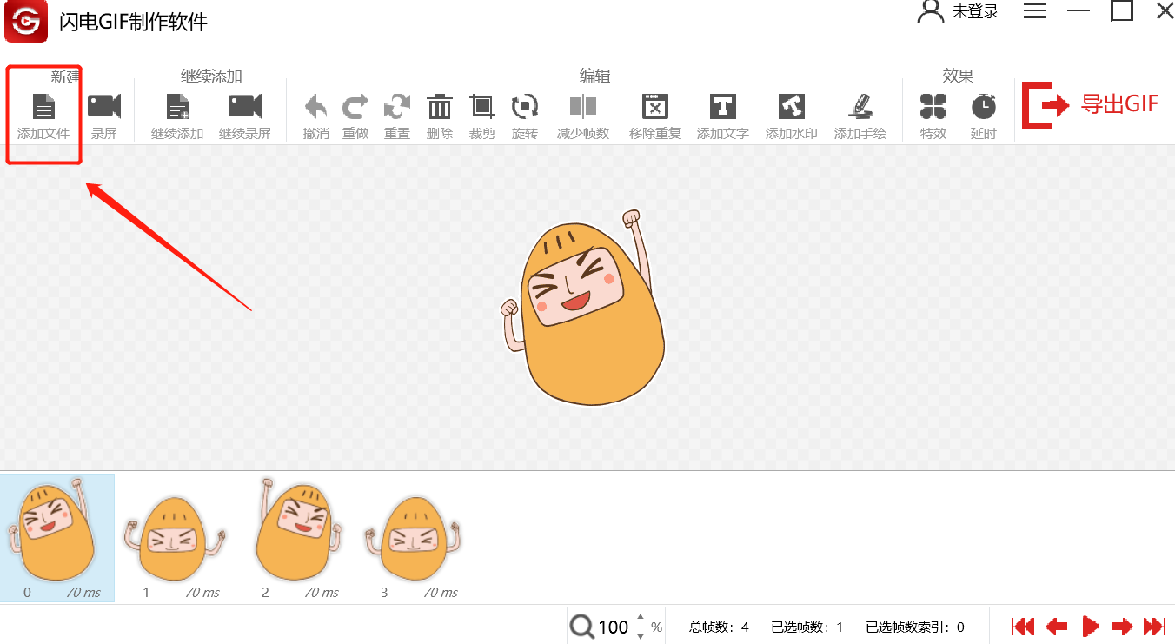This screenshot has width=1175, height=644.
Task: Play the GIF animation preview
Action: click(x=1090, y=626)
